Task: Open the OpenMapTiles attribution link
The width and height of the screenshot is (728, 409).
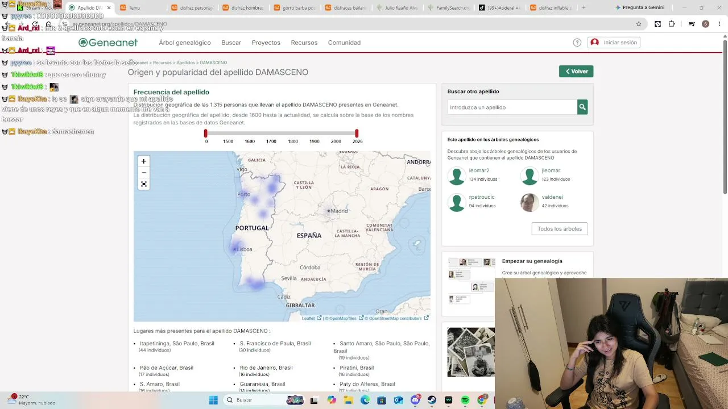Action: (x=344, y=318)
